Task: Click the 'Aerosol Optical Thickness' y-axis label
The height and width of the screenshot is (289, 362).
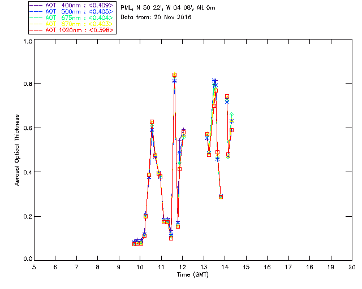Action: coord(18,150)
